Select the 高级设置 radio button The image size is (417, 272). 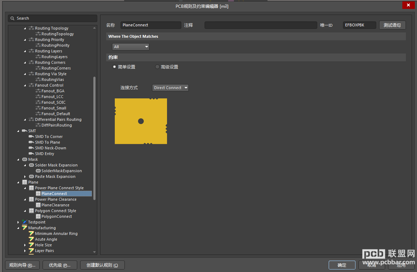pos(157,67)
